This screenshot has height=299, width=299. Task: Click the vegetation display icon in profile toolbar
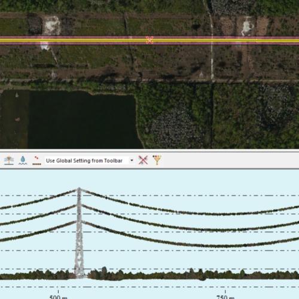pyautogui.click(x=9, y=160)
